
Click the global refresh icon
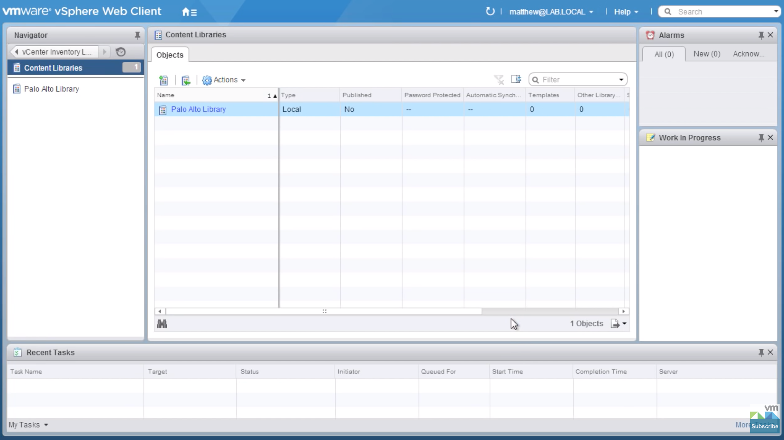click(x=490, y=11)
